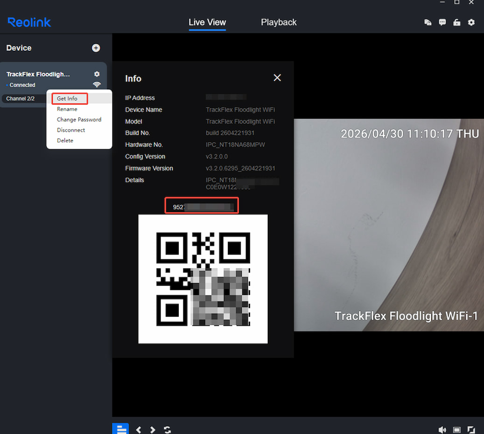Close the Info panel
This screenshot has width=484, height=434.
pos(277,78)
